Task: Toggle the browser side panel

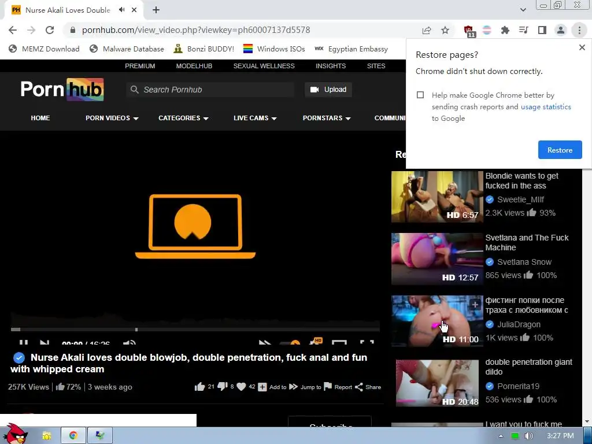Action: pos(542,30)
